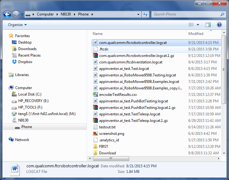
Task: Select Computer in the navigation pane
Action: pyautogui.click(x=24, y=88)
